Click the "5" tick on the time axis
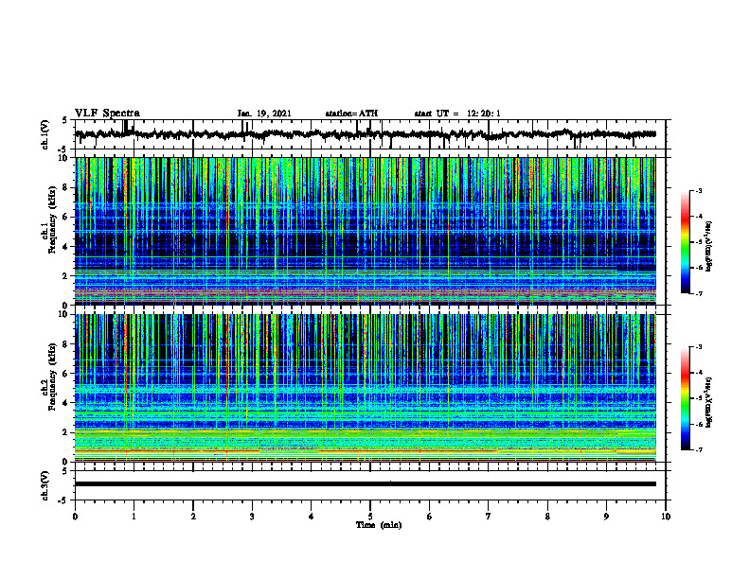 coord(370,517)
